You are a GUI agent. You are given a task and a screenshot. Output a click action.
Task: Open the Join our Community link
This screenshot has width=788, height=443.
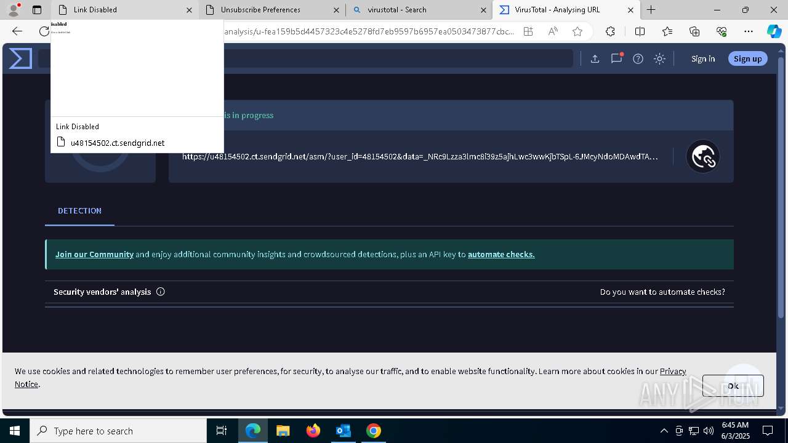pos(94,254)
